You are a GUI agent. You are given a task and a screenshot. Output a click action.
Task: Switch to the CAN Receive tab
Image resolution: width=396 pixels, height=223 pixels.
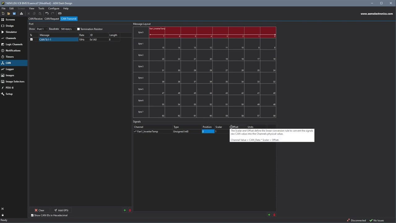tap(36, 19)
